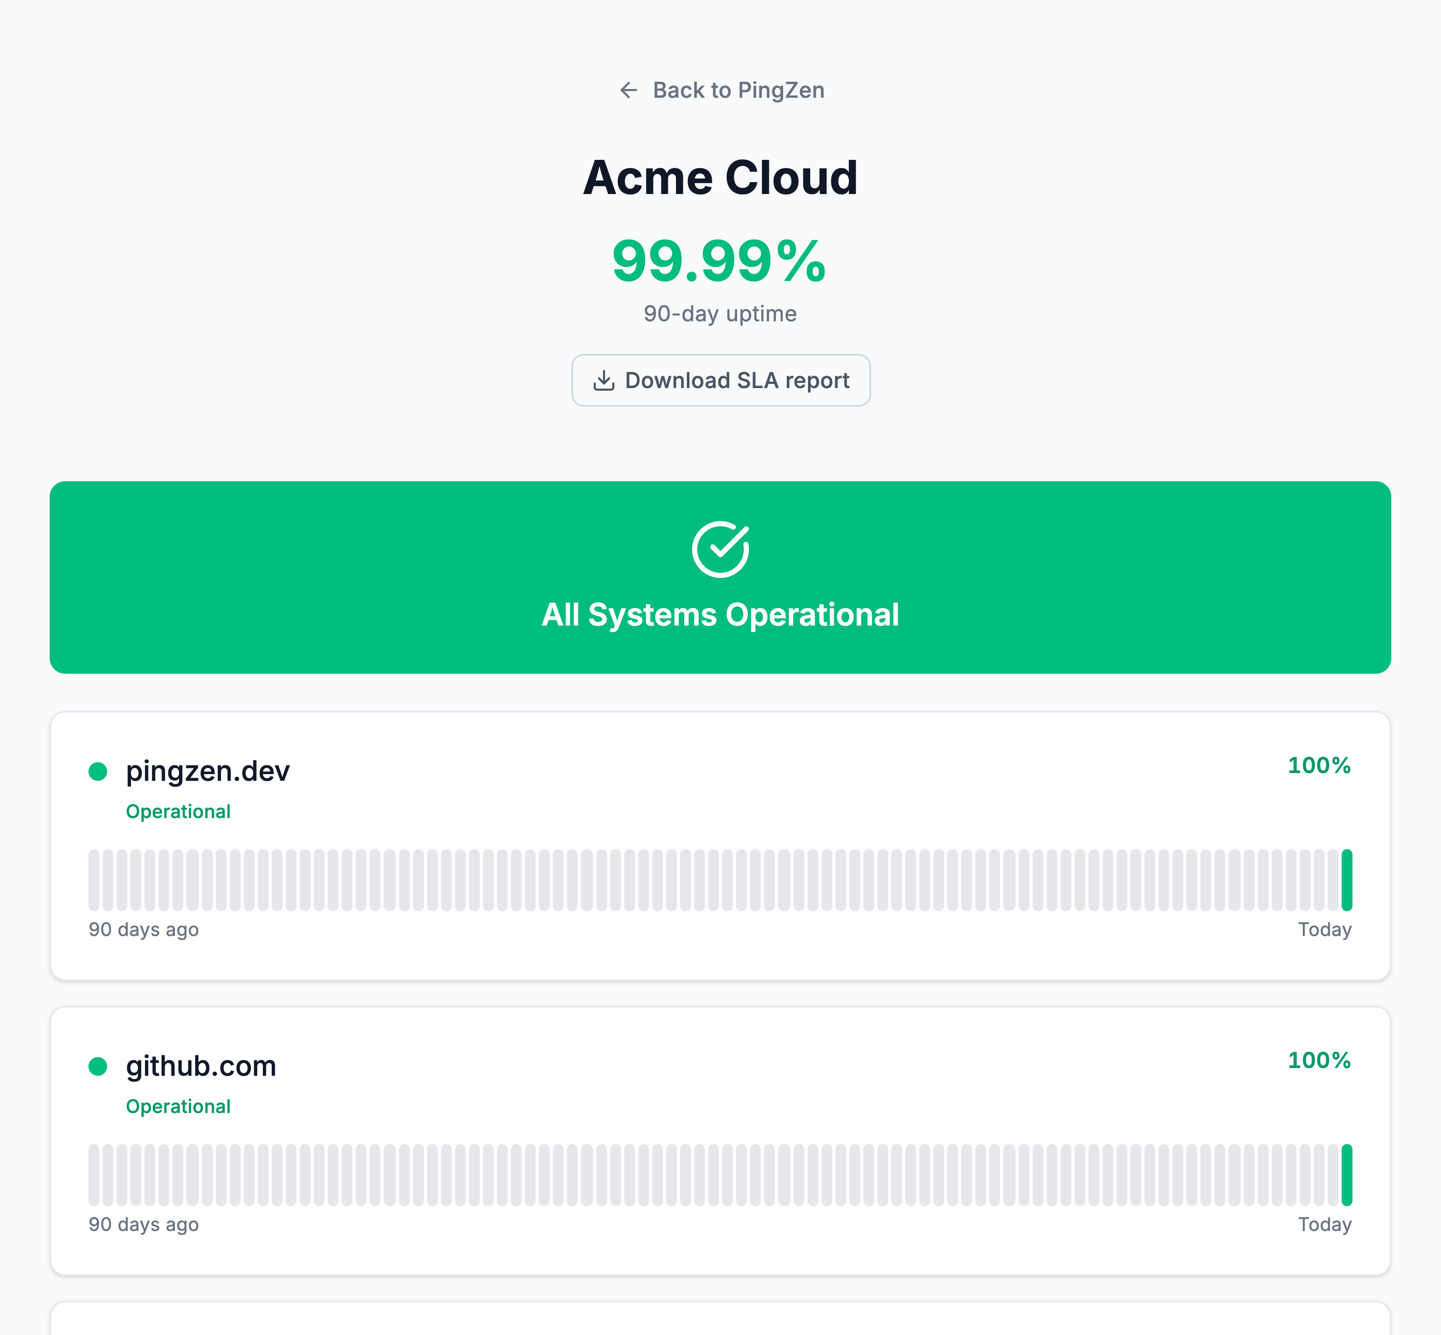This screenshot has height=1335, width=1441.
Task: Click the 99.99% overall uptime figure
Action: coord(719,261)
